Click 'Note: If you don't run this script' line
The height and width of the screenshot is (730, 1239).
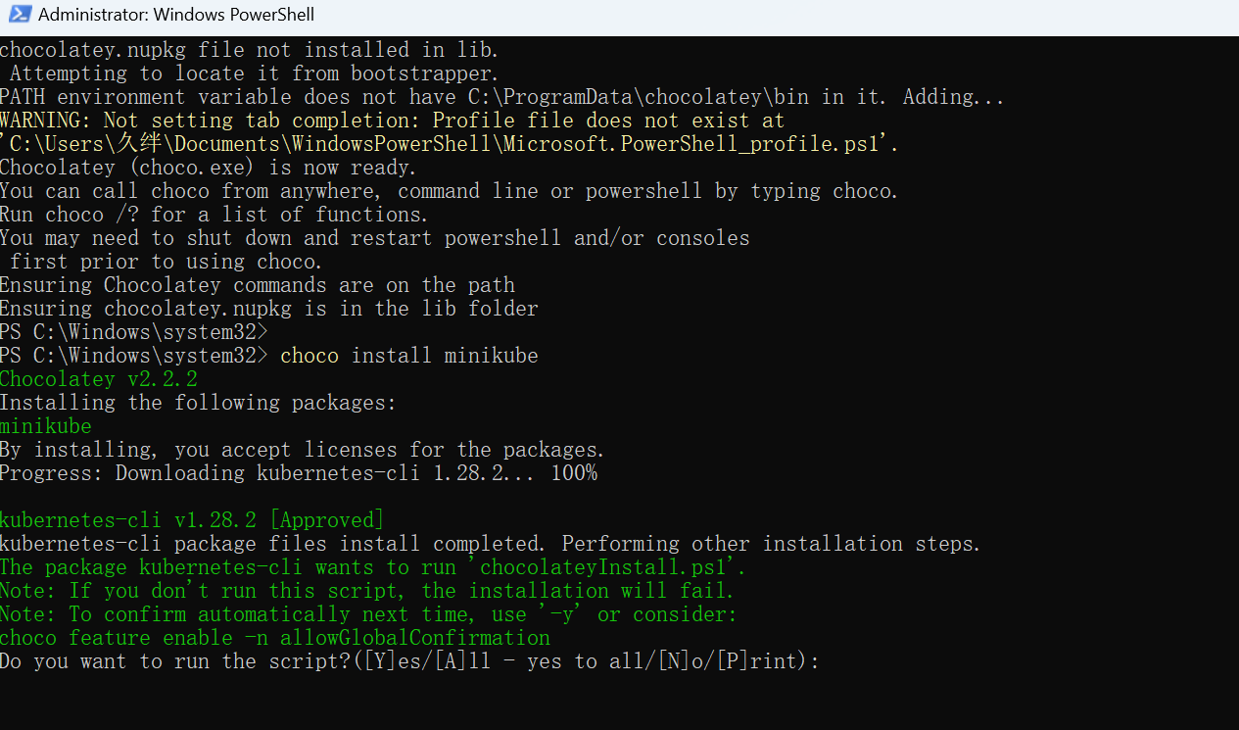click(367, 591)
